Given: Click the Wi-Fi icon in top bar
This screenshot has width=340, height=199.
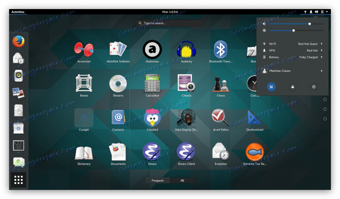Looking at the screenshot, I should click(305, 12).
